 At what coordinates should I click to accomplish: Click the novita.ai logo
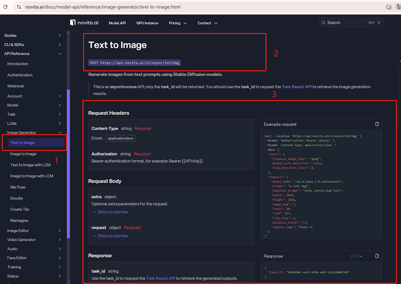[x=84, y=23]
